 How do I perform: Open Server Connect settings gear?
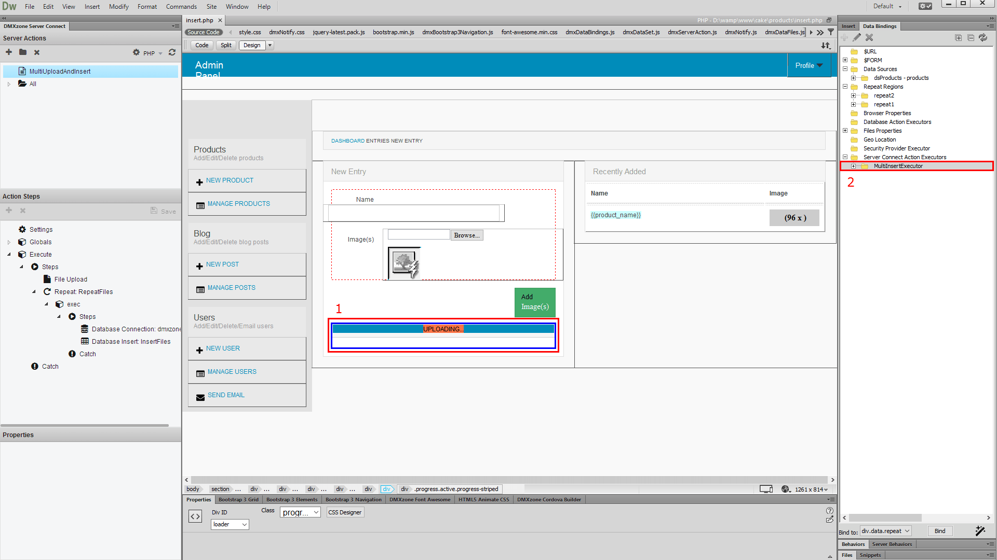(136, 52)
